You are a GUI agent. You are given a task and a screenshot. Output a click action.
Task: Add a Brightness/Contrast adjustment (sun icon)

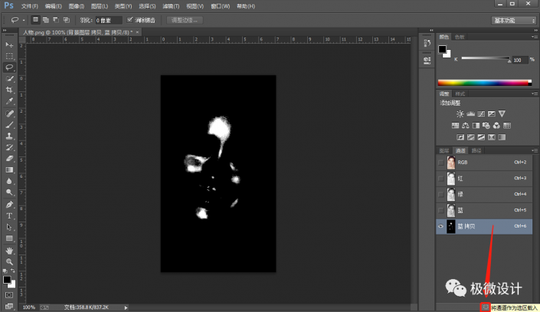(460, 113)
